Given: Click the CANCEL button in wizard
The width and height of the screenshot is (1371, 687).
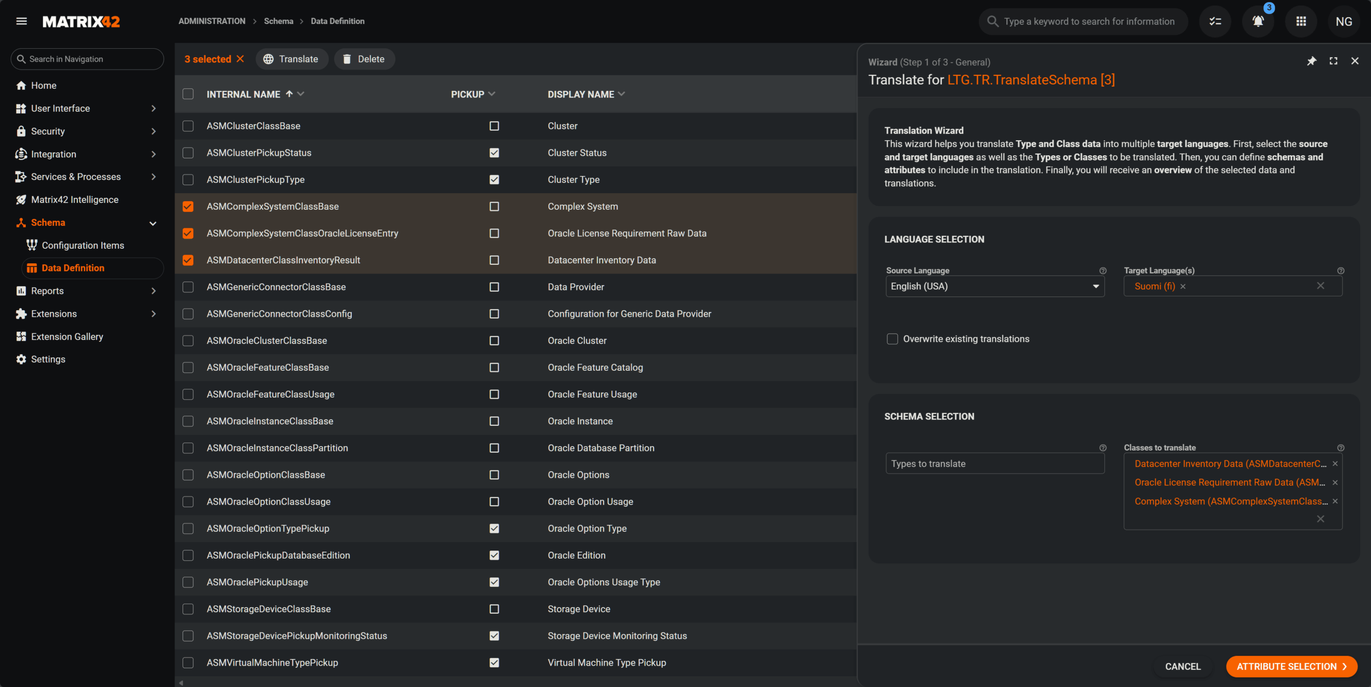Looking at the screenshot, I should pos(1183,667).
